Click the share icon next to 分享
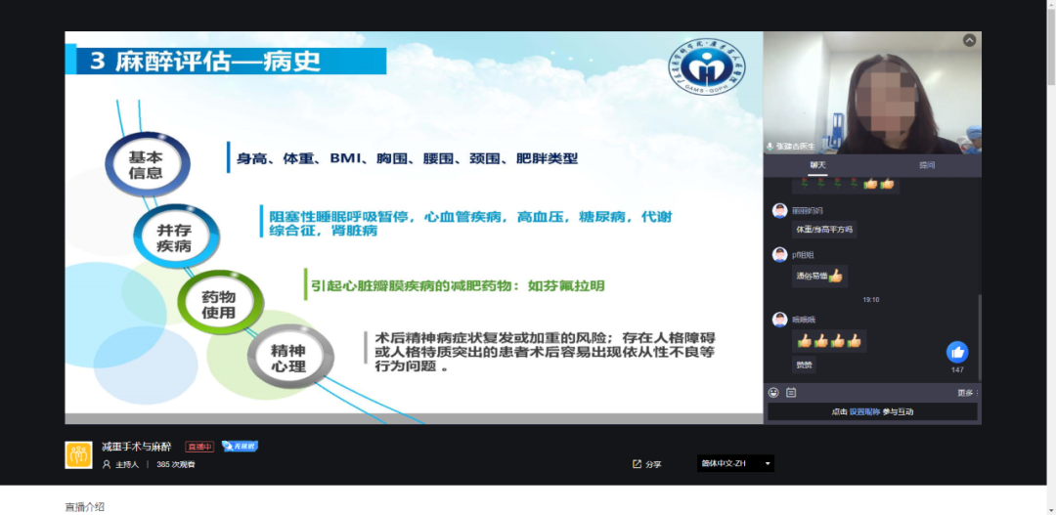This screenshot has height=515, width=1056. 637,464
